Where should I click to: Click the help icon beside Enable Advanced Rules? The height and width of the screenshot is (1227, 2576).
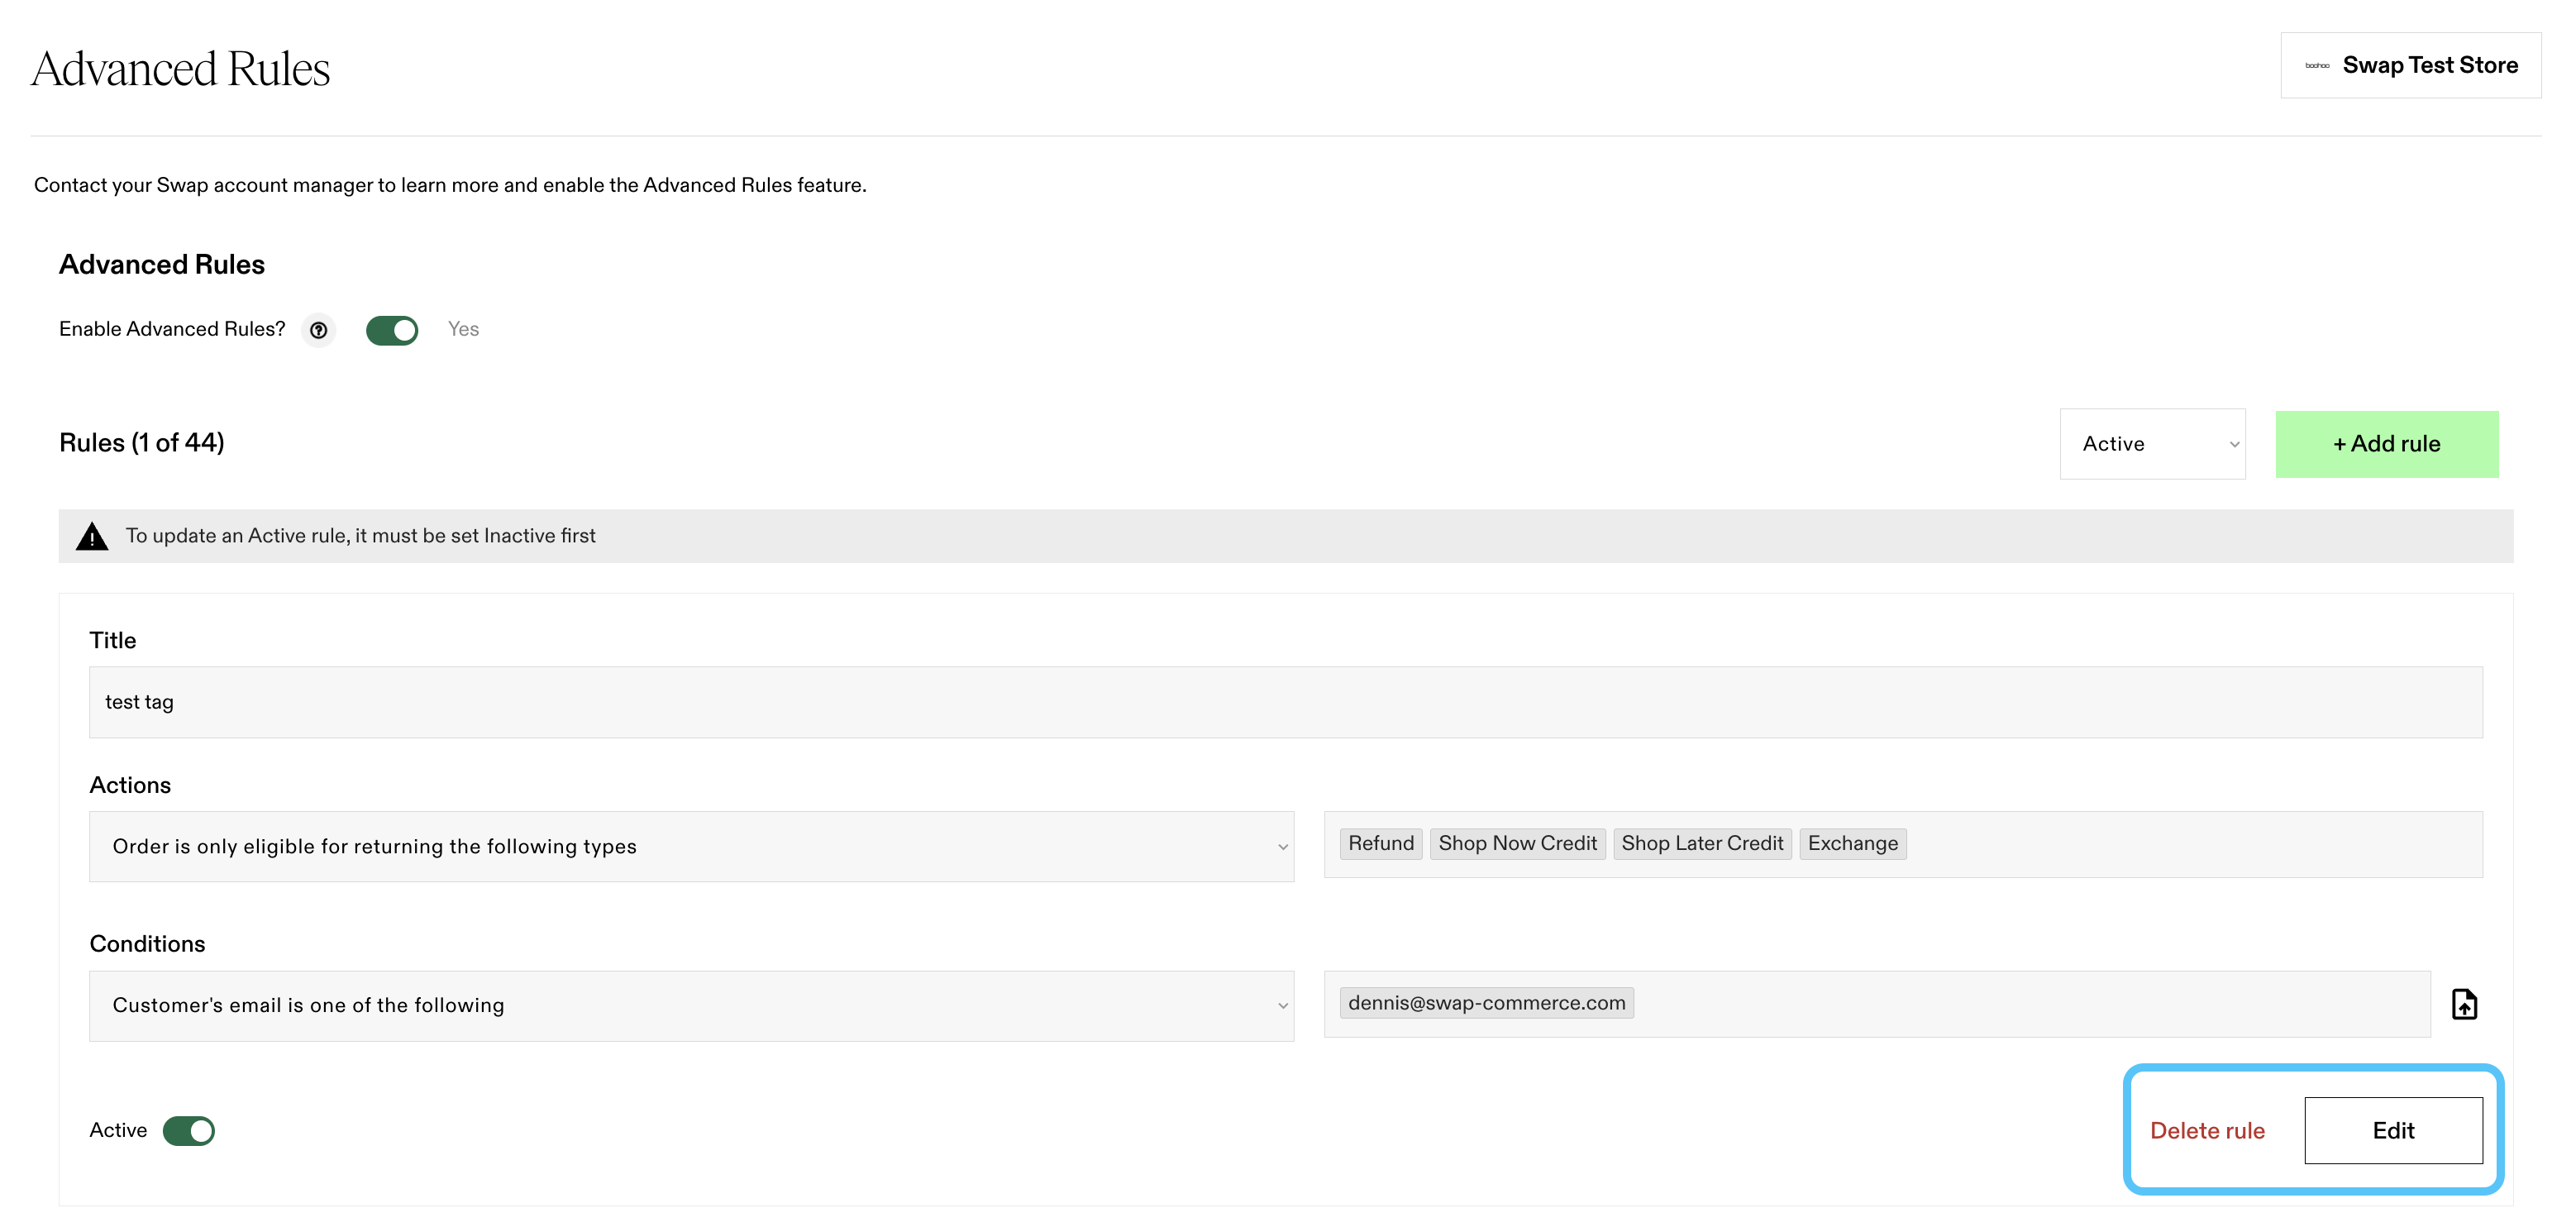318,330
